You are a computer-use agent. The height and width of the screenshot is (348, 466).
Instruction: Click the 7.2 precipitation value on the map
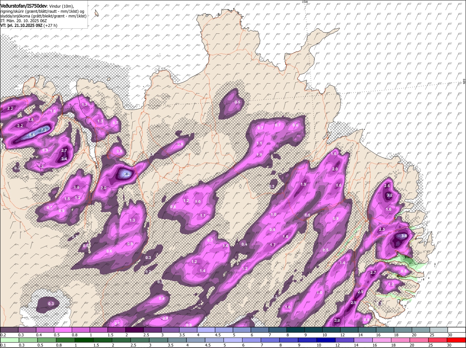click(44, 130)
